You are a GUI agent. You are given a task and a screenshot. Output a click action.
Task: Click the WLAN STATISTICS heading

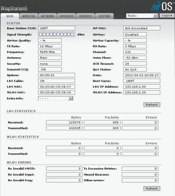click(x=23, y=137)
